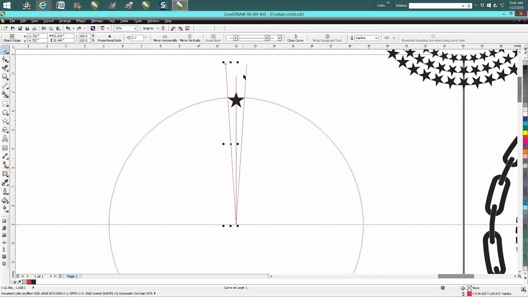Select the Ellipse tool in toolbox

(x=5, y=113)
